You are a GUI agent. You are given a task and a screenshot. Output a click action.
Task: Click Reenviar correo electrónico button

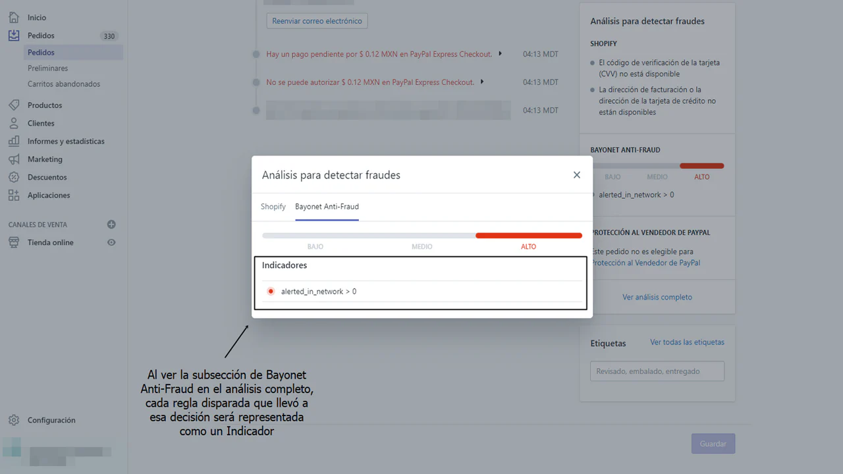pos(317,21)
